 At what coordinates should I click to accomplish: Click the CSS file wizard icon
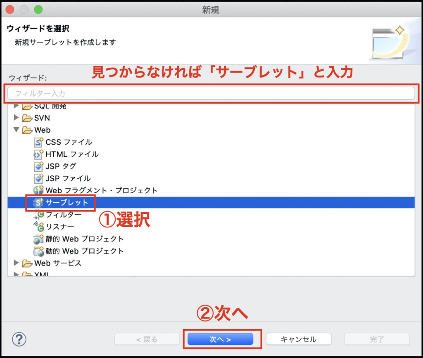pyautogui.click(x=39, y=142)
